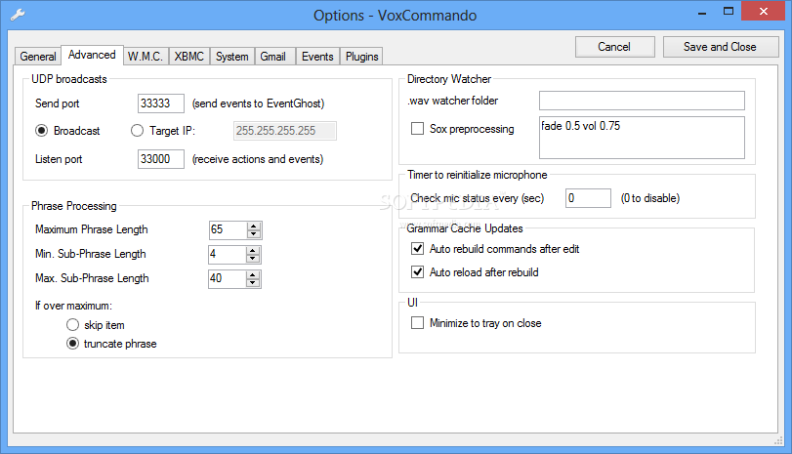Screen dimensions: 792x454
Task: Decrease Min. Sub-Phrase Length with down arrow
Action: point(253,259)
